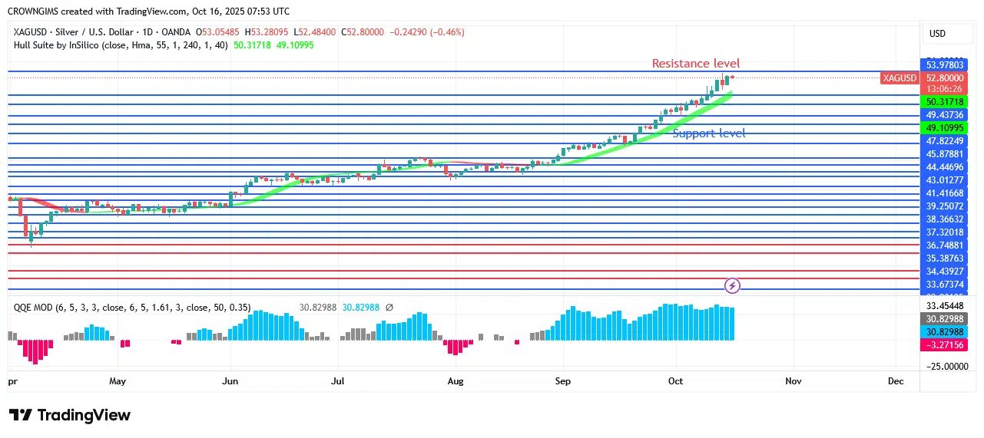This screenshot has height=438, width=984.
Task: Click the Oct label on time axis
Action: (x=676, y=381)
